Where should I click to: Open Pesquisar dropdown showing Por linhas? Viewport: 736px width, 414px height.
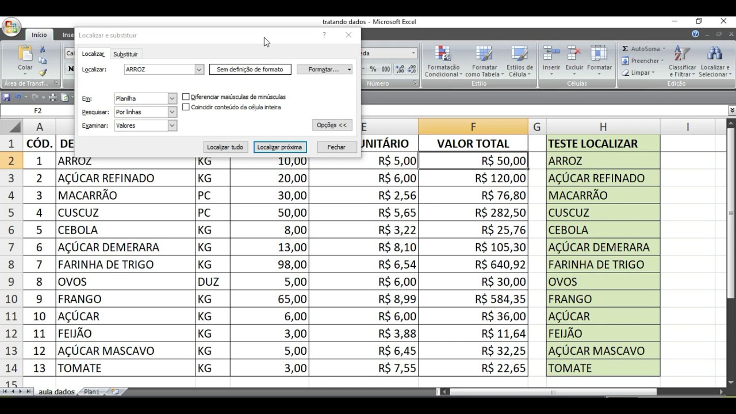click(172, 112)
